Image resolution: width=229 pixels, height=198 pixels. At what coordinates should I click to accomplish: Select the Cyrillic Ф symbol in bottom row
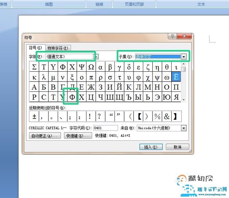pyautogui.click(x=72, y=97)
